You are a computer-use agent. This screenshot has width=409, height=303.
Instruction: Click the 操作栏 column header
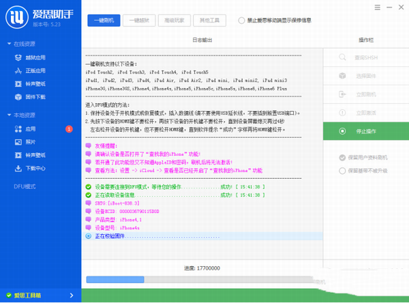(366, 40)
